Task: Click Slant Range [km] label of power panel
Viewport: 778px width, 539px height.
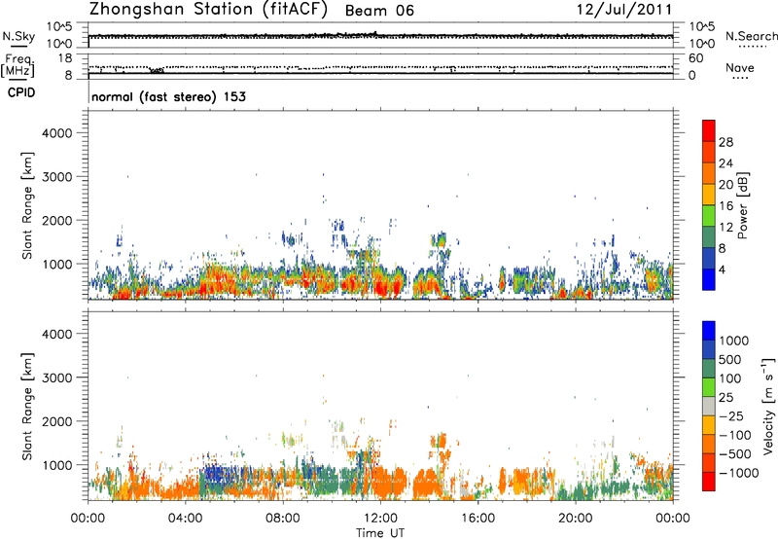Action: 27,205
